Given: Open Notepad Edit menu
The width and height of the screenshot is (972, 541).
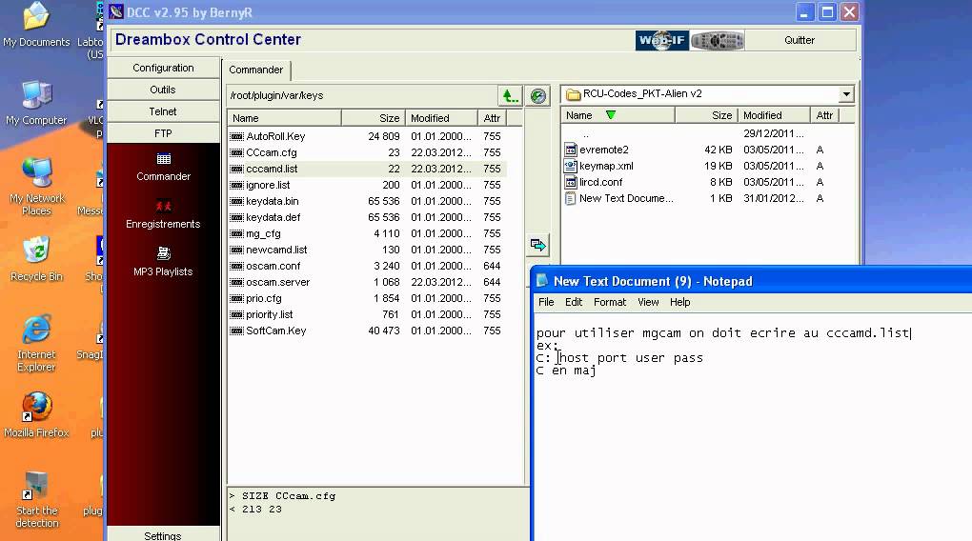Looking at the screenshot, I should click(574, 302).
